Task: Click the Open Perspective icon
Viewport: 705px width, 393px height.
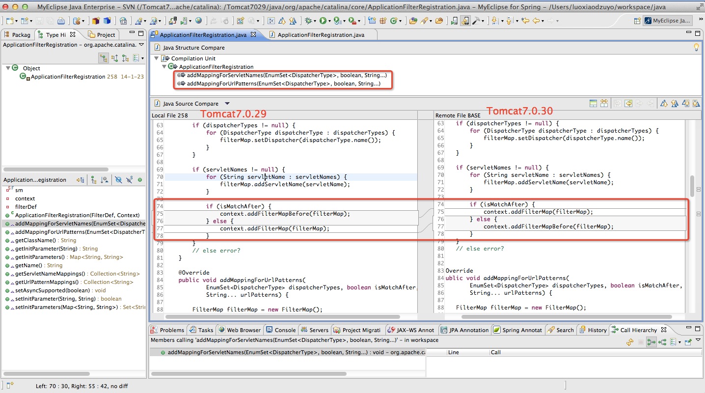Action: pyautogui.click(x=637, y=21)
